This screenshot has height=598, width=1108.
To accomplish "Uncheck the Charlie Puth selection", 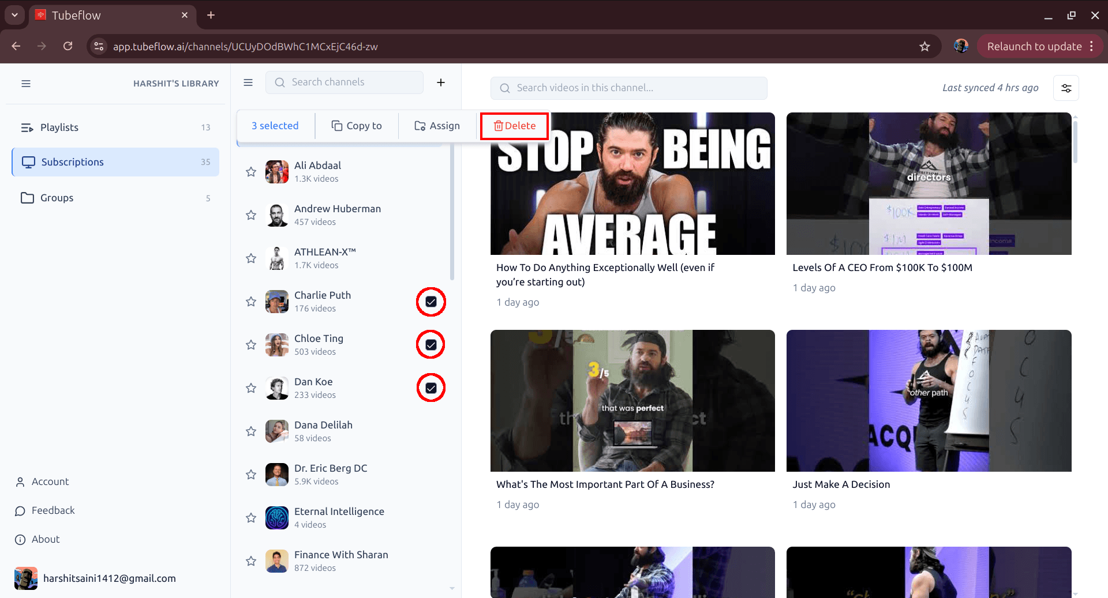I will (x=431, y=301).
